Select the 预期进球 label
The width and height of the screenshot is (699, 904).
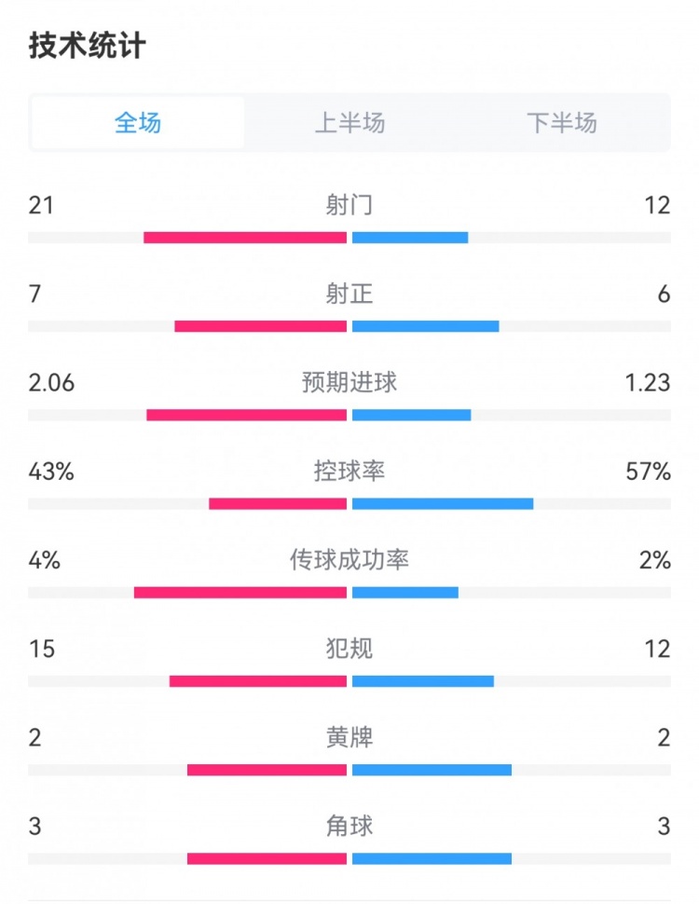coord(349,382)
